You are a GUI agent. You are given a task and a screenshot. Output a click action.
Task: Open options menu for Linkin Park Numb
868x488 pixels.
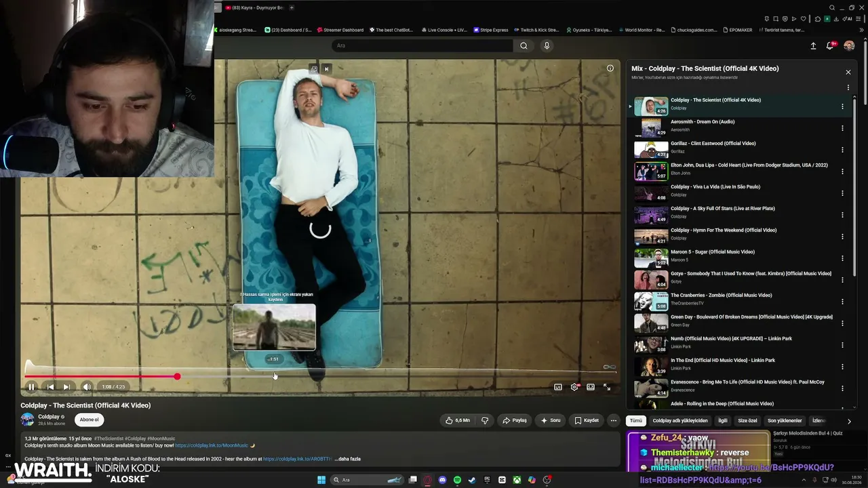(842, 345)
